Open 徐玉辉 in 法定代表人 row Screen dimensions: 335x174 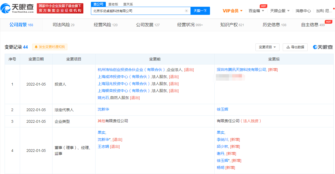[222, 109]
